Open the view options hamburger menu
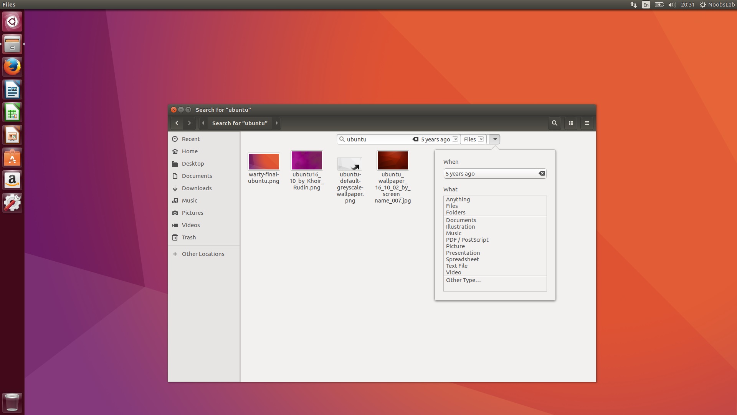 pos(587,123)
